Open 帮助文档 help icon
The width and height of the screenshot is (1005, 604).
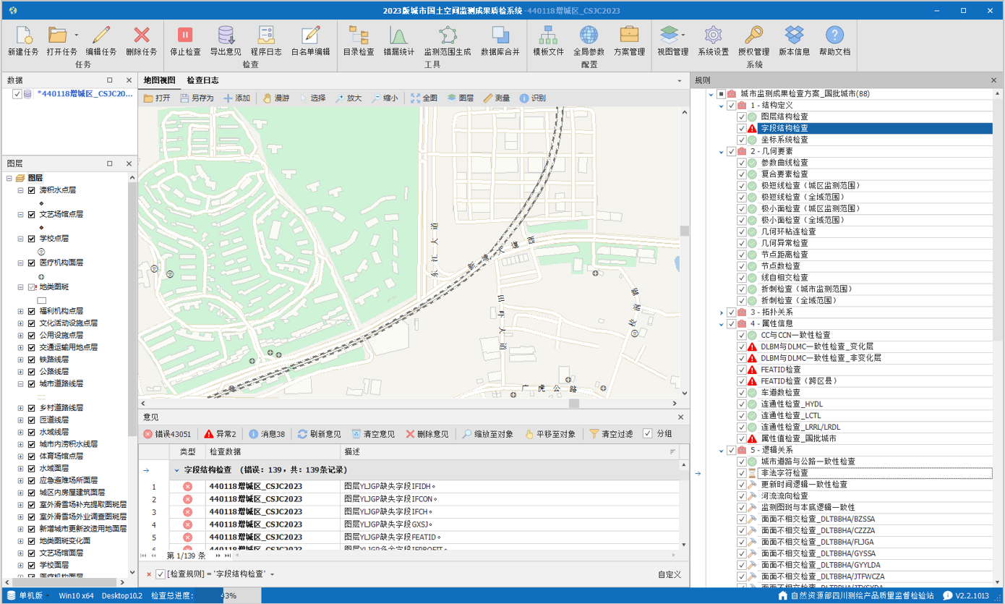point(834,35)
